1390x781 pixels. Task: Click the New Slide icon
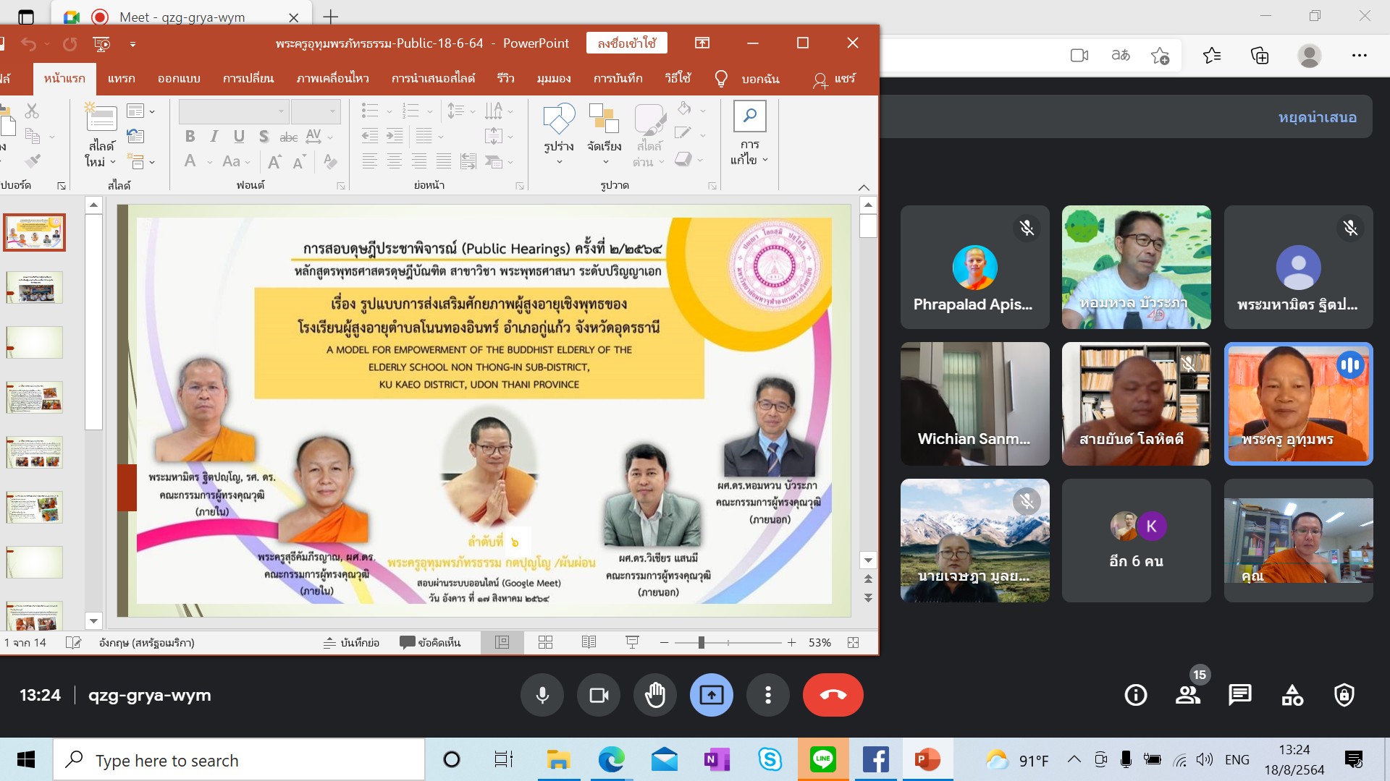[101, 117]
